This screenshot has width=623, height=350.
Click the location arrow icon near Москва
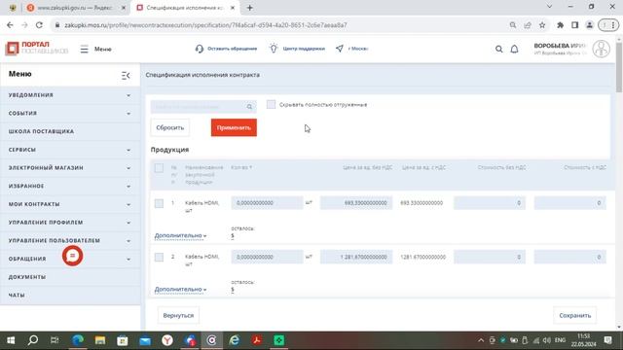[340, 49]
